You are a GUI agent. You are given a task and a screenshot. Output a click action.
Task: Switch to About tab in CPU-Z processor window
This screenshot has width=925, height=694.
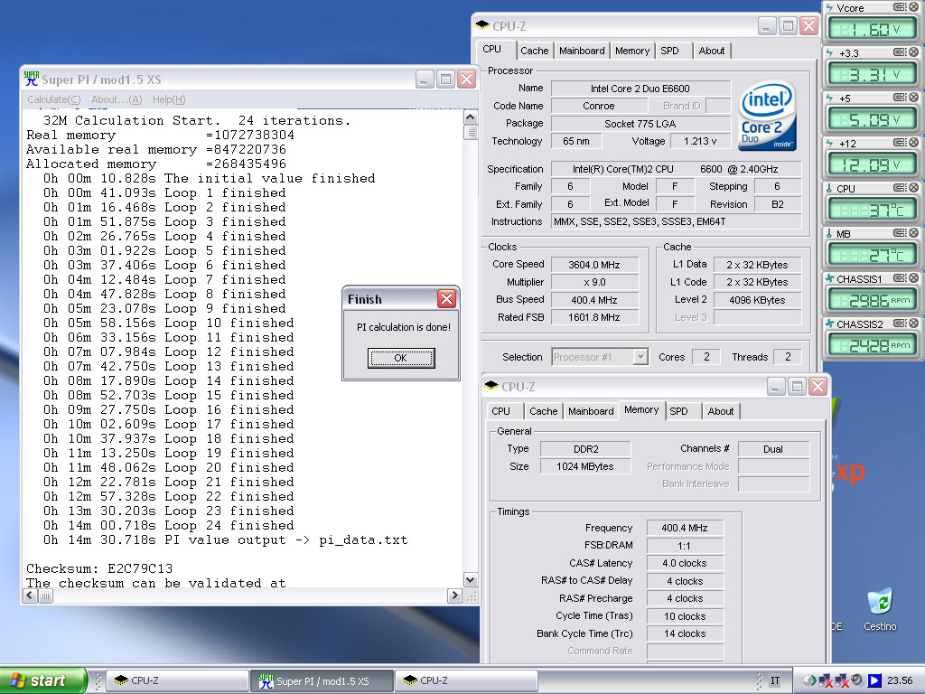pos(712,51)
